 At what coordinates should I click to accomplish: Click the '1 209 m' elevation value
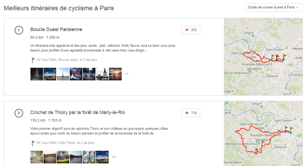point(53,38)
